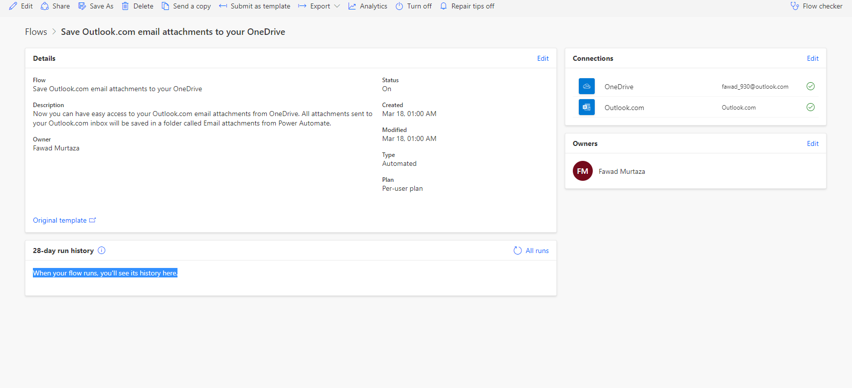Screen dimensions: 852x388
Task: Click the FM owner avatar
Action: (583, 171)
